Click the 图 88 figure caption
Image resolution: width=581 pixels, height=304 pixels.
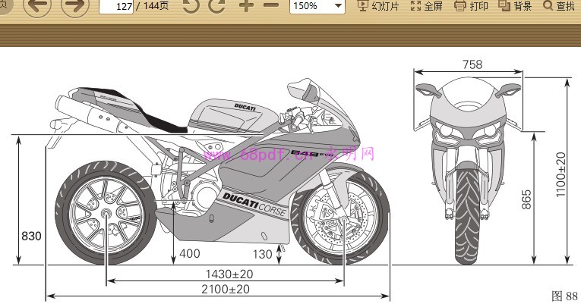pos(564,296)
